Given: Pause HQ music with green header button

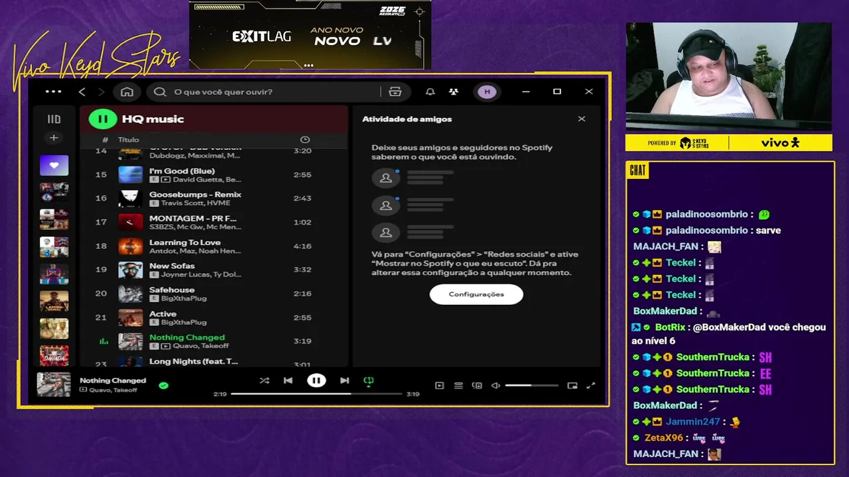Looking at the screenshot, I should click(103, 119).
